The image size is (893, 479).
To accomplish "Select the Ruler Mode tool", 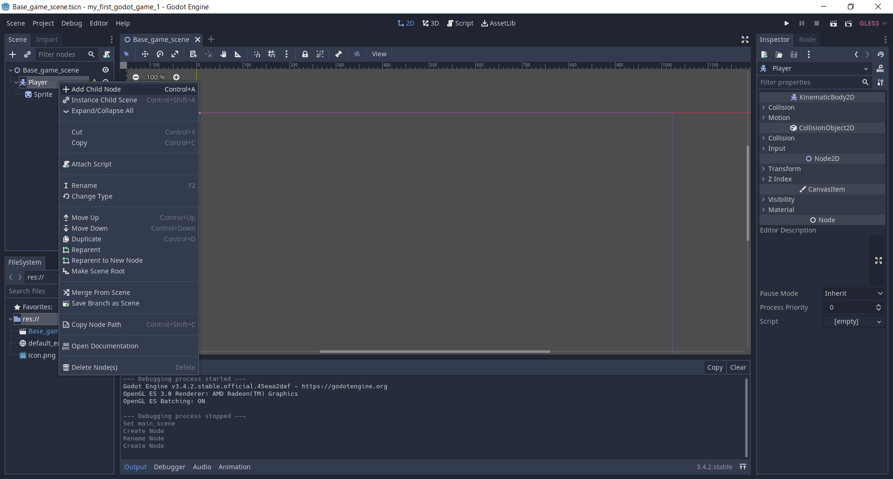I will coord(238,54).
